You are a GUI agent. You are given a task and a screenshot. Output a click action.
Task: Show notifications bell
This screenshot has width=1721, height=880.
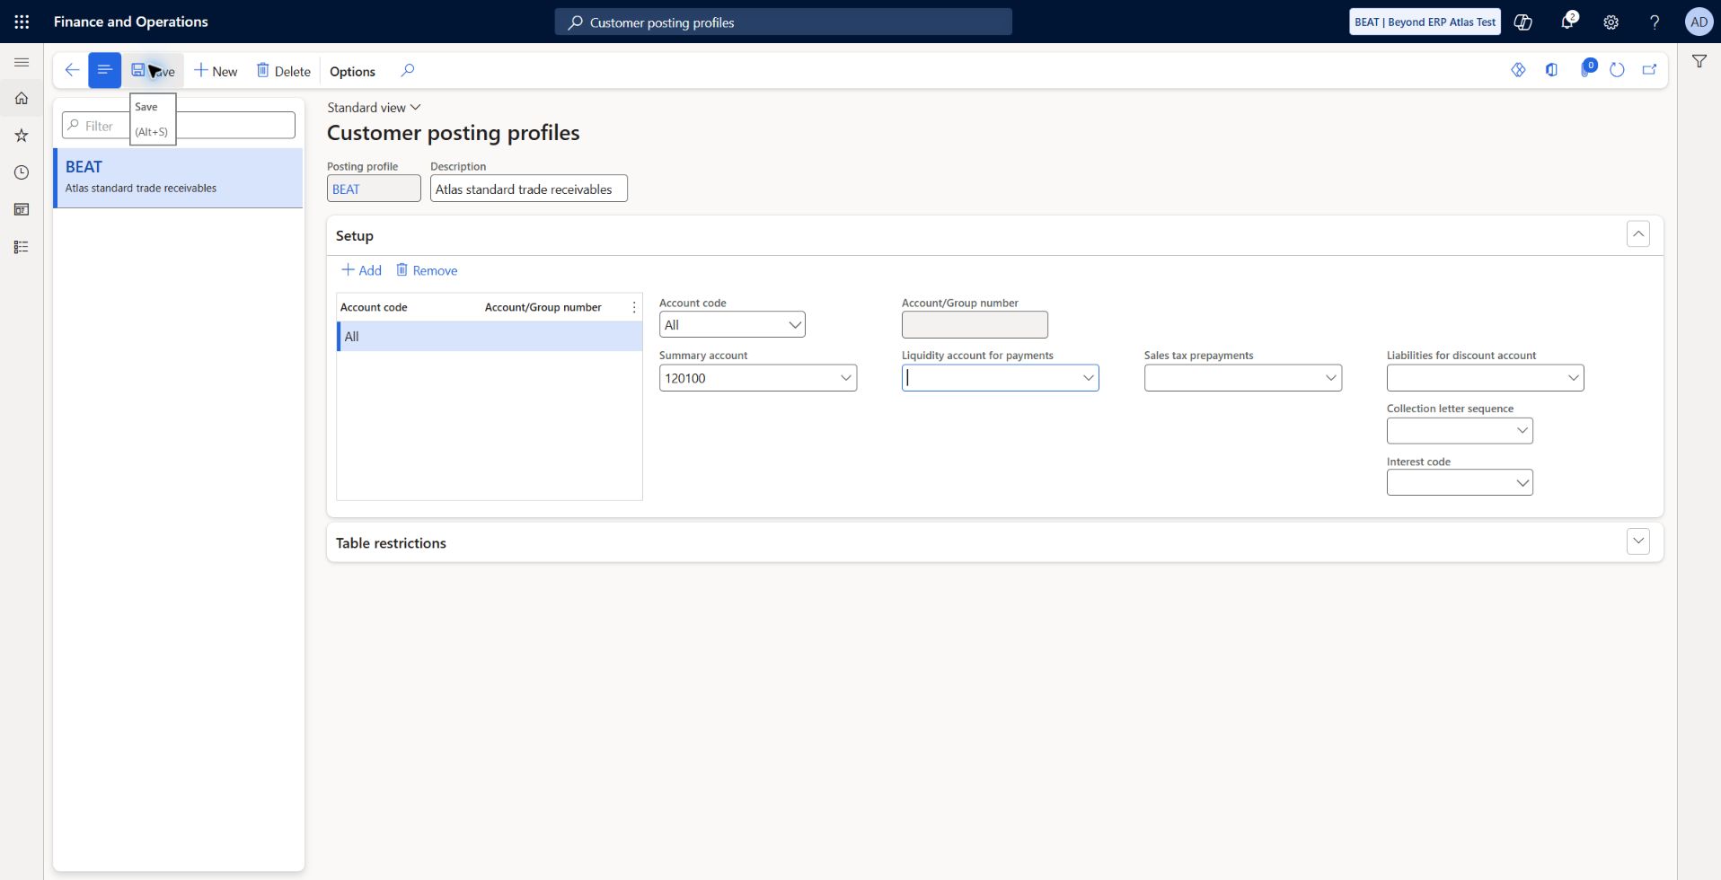pyautogui.click(x=1567, y=22)
